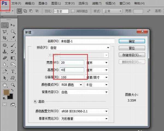Image resolution: width=164 pixels, height=131 pixels.
Task: Open the resolution unit 像素/英寸 dropdown
Action: [97, 77]
